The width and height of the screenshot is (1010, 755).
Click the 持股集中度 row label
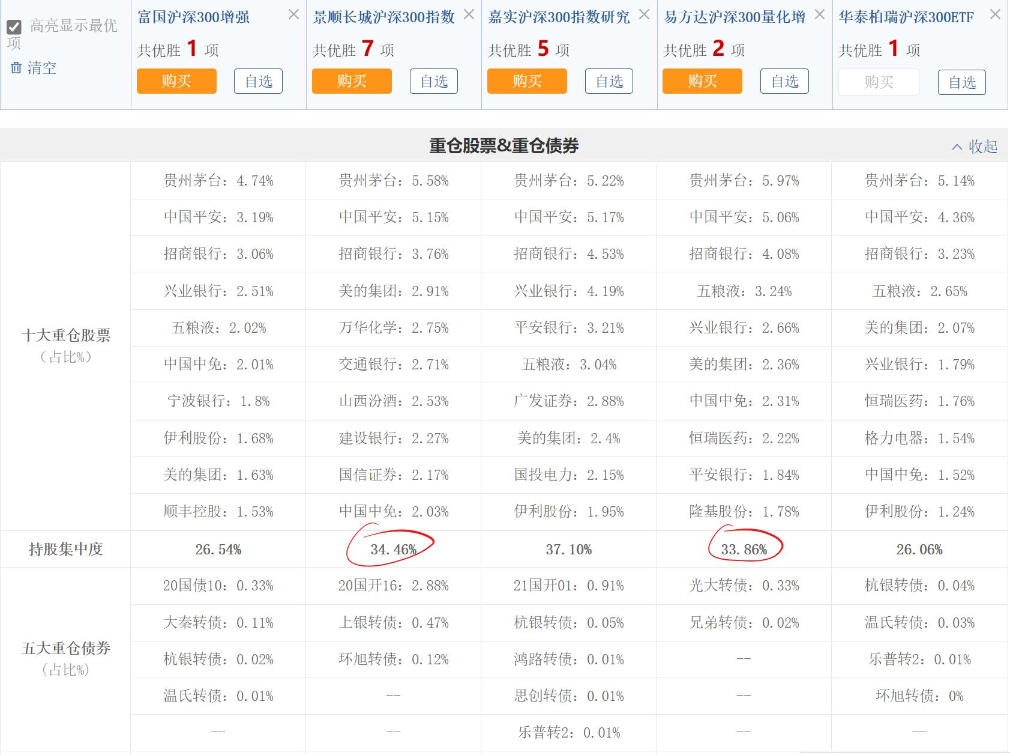pyautogui.click(x=66, y=550)
